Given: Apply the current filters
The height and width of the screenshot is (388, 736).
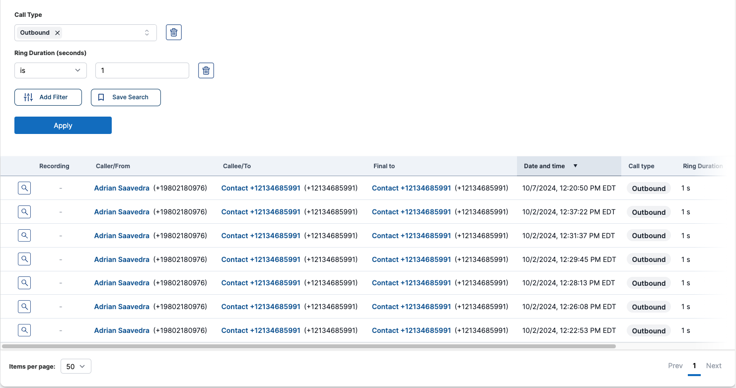Looking at the screenshot, I should [63, 126].
